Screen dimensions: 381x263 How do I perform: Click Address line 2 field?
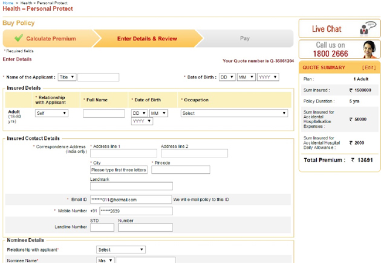194,153
